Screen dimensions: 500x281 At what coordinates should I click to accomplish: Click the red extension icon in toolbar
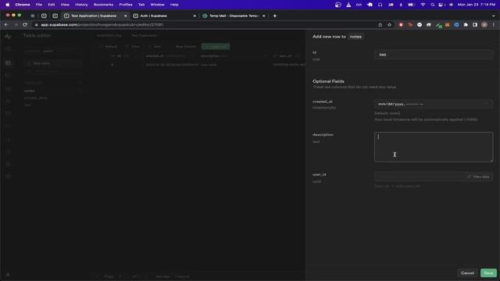[401, 24]
